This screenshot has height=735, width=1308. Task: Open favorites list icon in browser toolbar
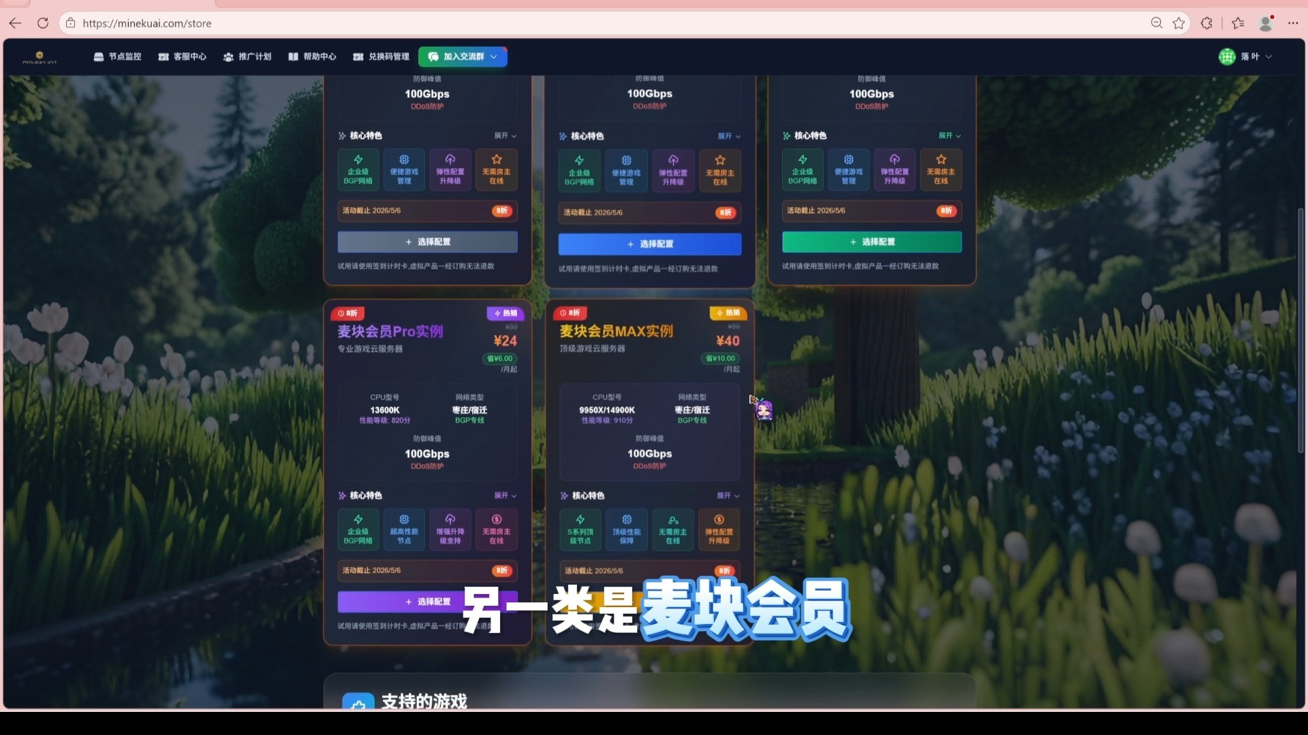[x=1238, y=23]
